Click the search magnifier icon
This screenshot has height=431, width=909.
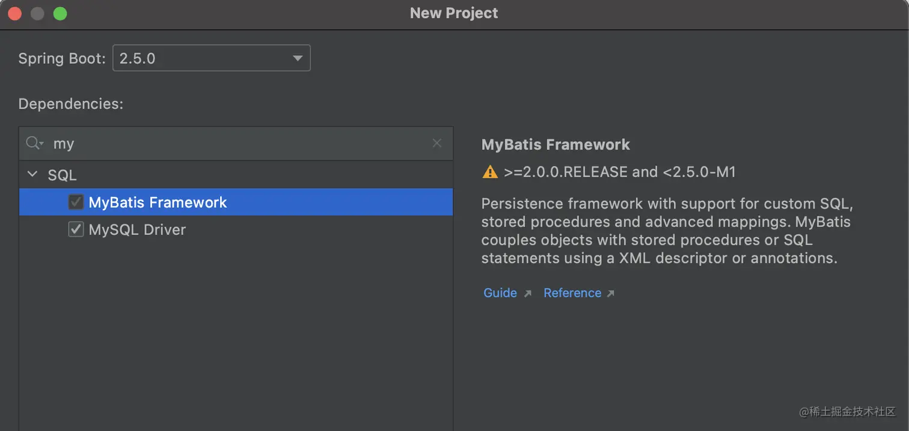point(34,143)
